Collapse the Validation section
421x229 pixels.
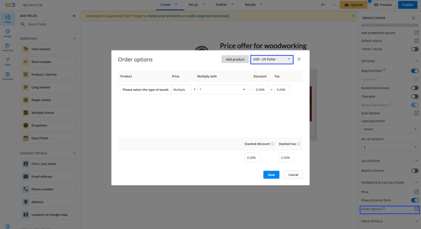(416, 161)
